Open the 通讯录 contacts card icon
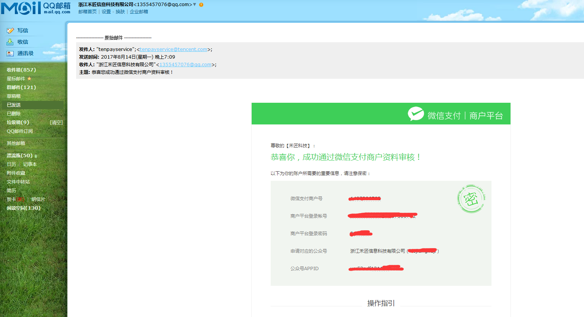Screen dimensions: 584x317 pos(10,54)
